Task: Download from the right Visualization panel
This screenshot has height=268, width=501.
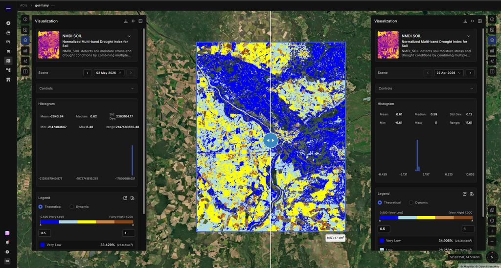Action: click(465, 21)
